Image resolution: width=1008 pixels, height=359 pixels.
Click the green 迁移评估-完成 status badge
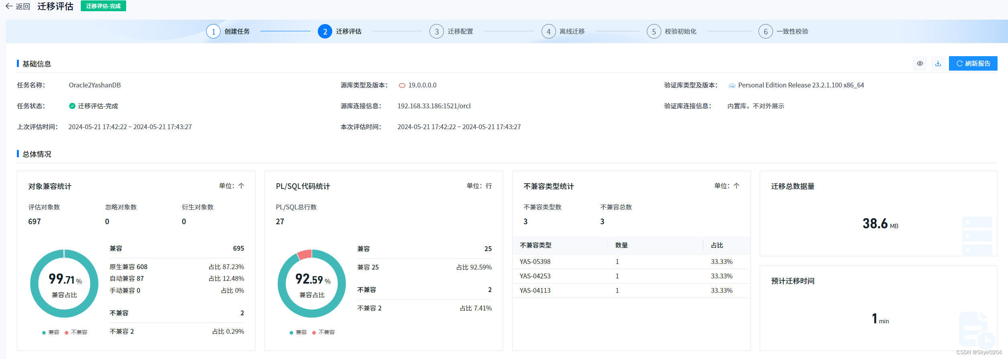(103, 6)
